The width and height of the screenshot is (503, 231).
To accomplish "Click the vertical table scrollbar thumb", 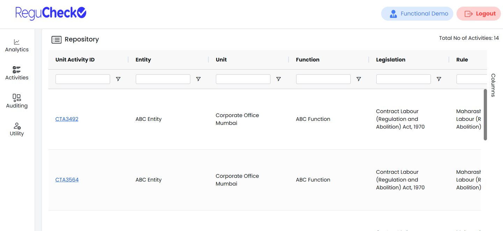I will click(x=485, y=115).
